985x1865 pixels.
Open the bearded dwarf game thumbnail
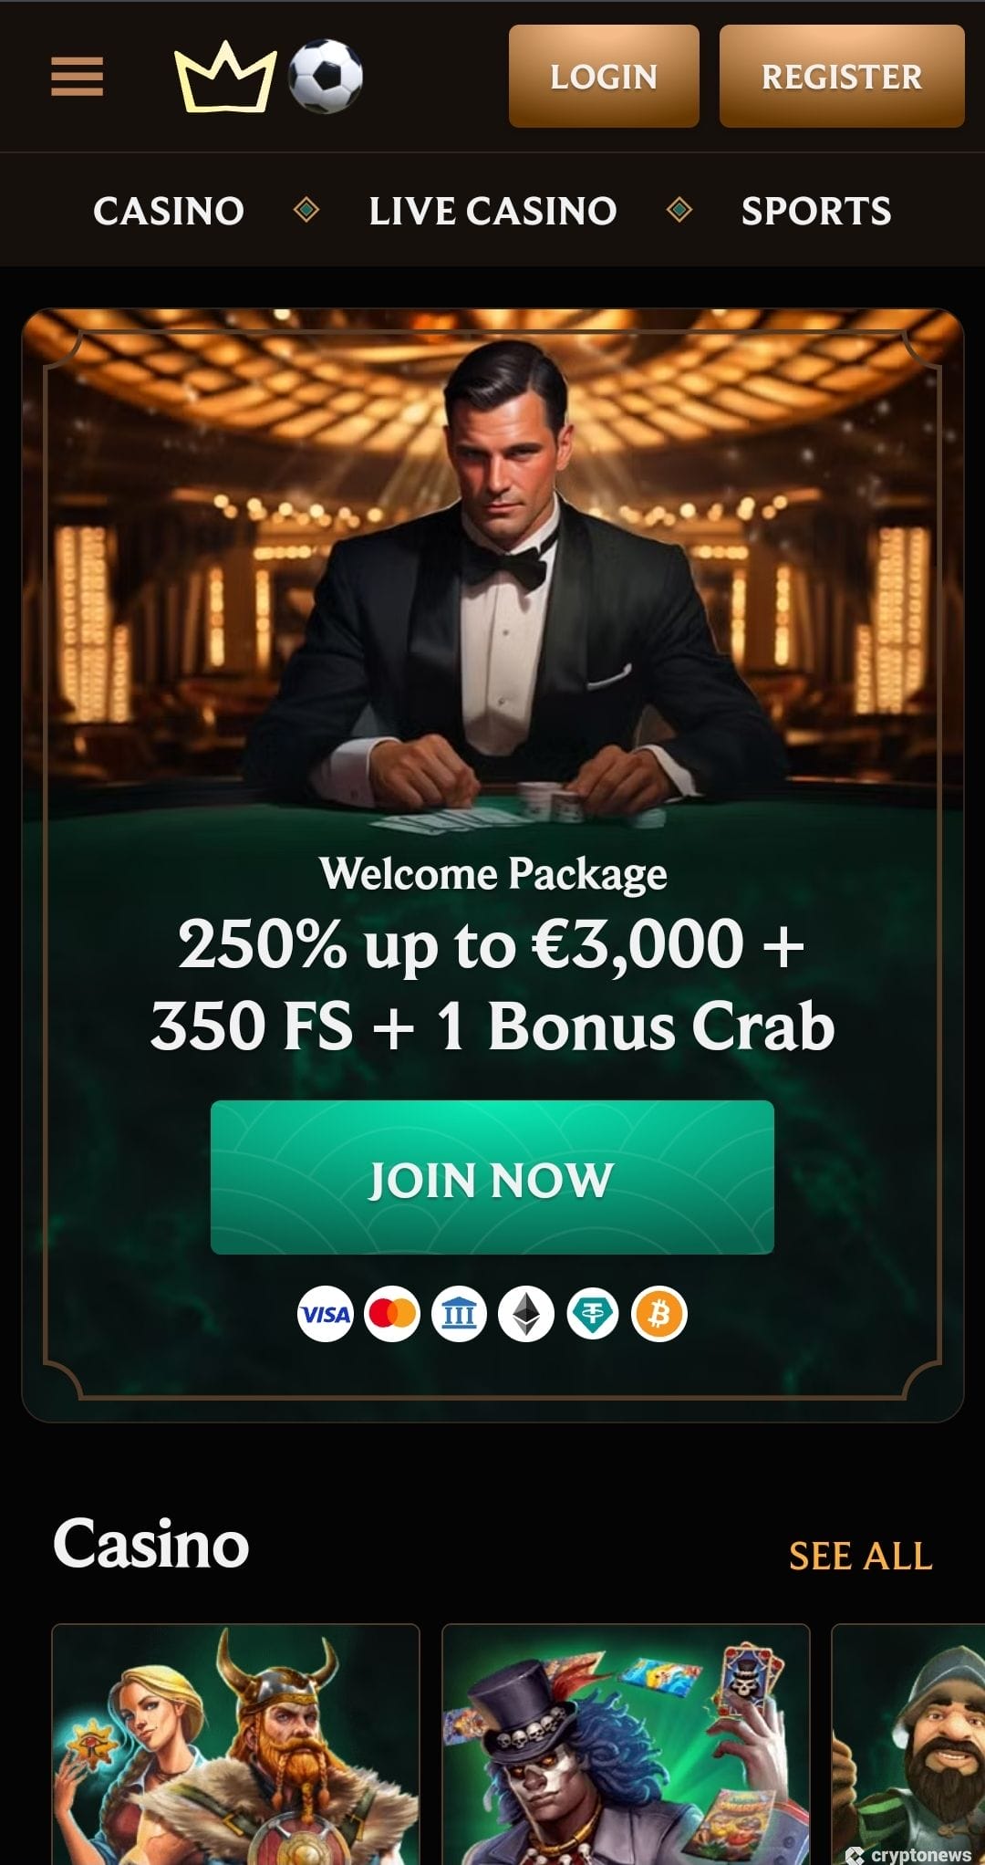908,1745
